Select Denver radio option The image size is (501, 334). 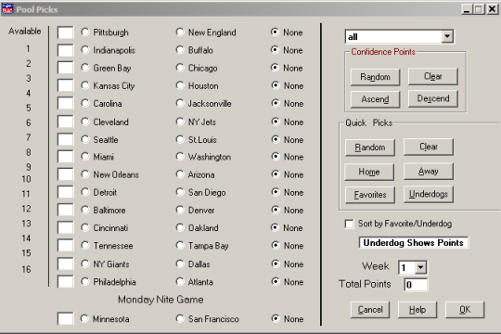tap(180, 210)
